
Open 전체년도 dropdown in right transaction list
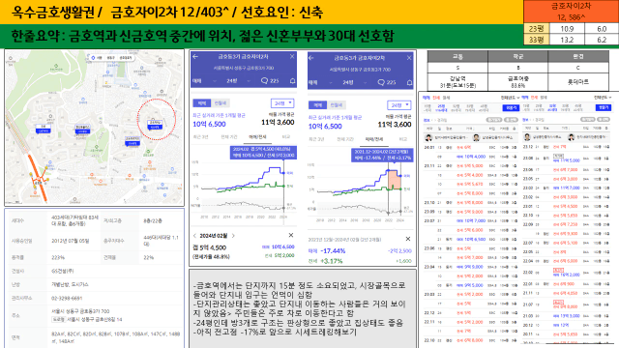603,97
